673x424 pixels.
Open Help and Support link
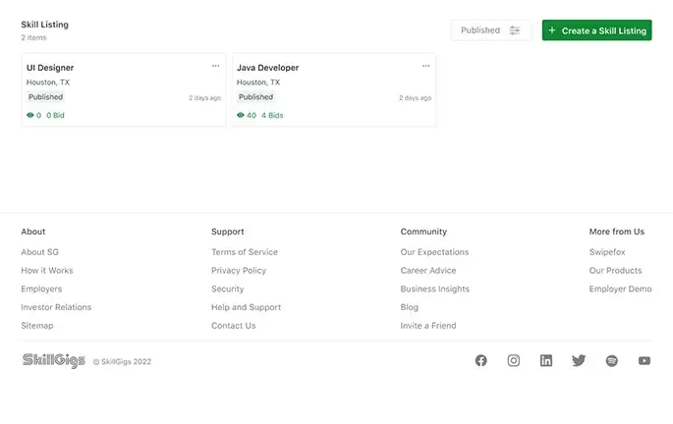click(246, 307)
